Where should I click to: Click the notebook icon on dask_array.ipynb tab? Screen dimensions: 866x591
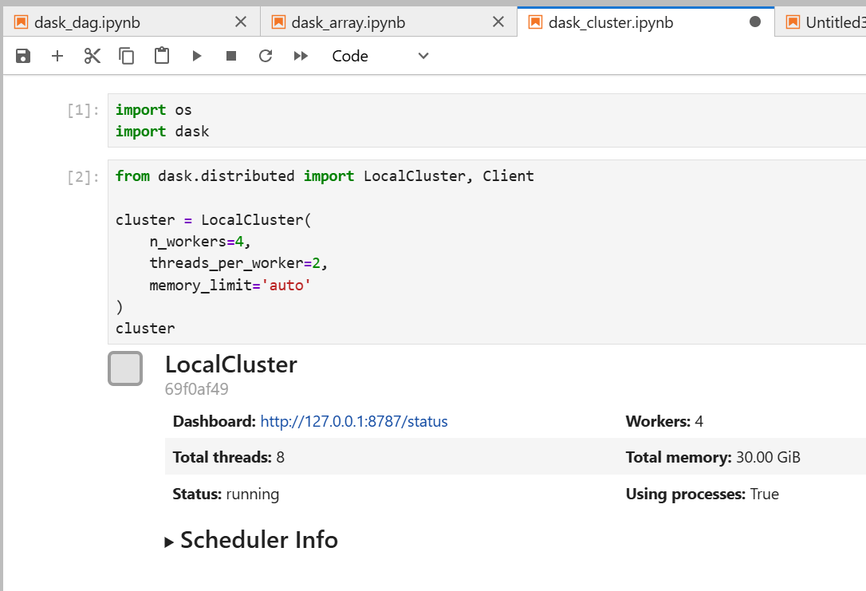(x=278, y=22)
